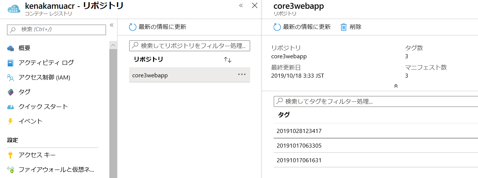Click the 設定 section heading in sidebar
The image size is (478, 178).
(12, 140)
